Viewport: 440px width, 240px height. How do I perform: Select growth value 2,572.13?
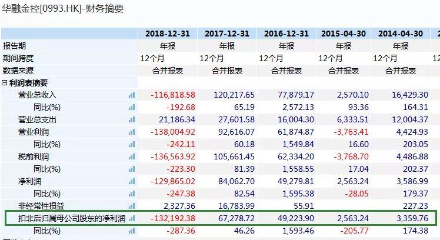(298, 107)
